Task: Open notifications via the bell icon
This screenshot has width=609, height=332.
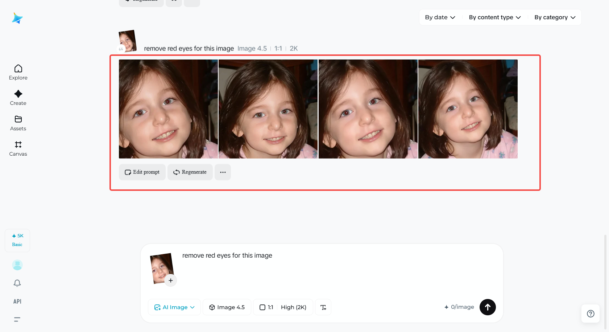Action: 17,283
